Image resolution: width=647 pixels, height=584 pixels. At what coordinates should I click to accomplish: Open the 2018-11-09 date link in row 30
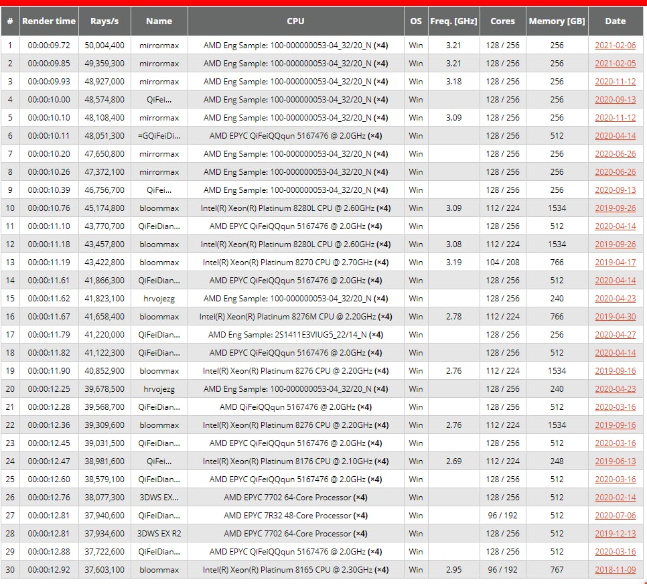click(x=616, y=569)
